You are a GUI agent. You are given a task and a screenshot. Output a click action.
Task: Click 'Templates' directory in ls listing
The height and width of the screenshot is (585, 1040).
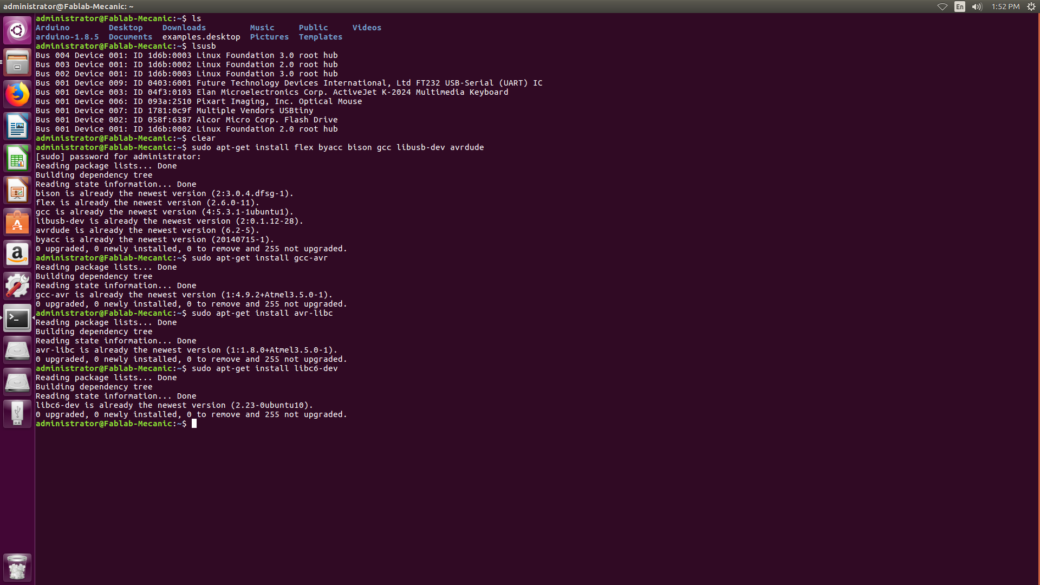tap(321, 37)
